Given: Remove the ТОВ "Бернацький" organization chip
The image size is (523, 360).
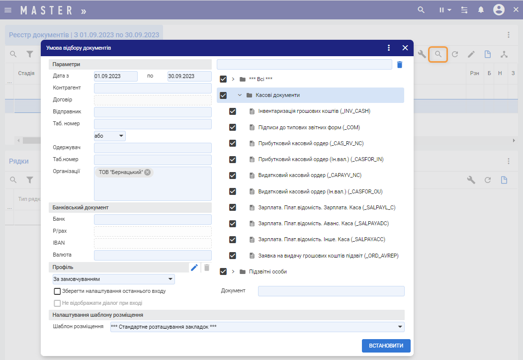Looking at the screenshot, I should 148,172.
